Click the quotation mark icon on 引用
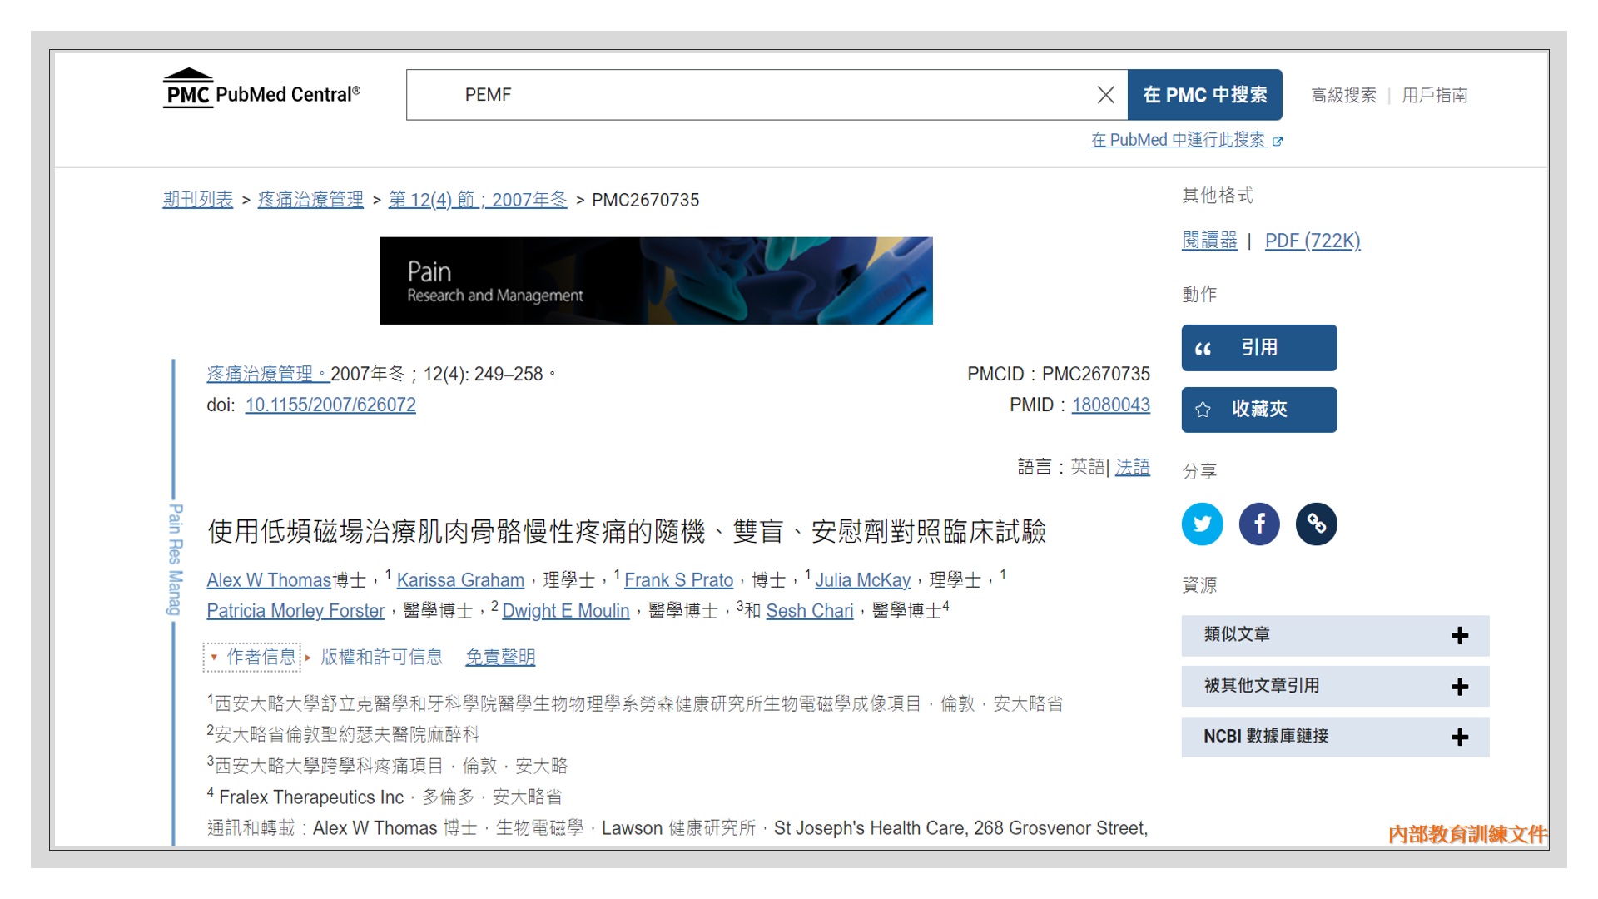 (x=1203, y=349)
